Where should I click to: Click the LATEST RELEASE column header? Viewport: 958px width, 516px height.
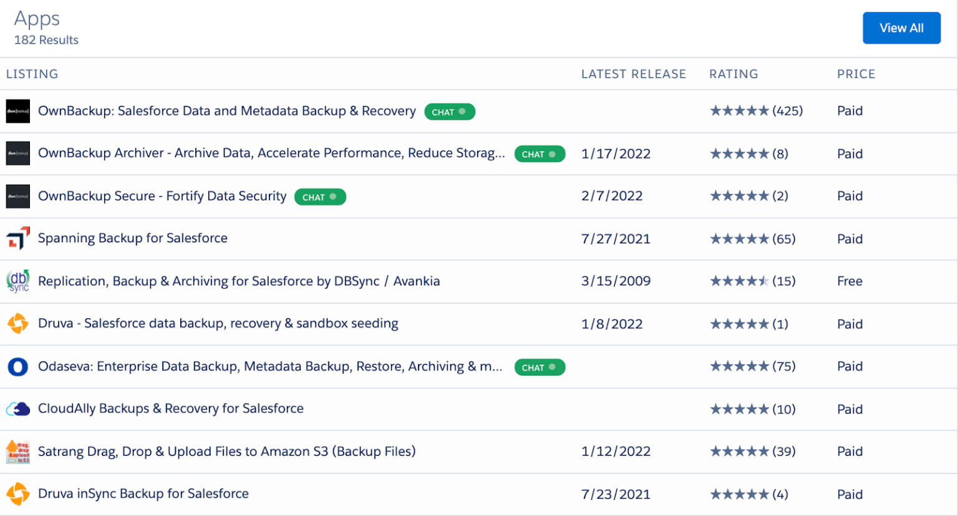(x=634, y=74)
